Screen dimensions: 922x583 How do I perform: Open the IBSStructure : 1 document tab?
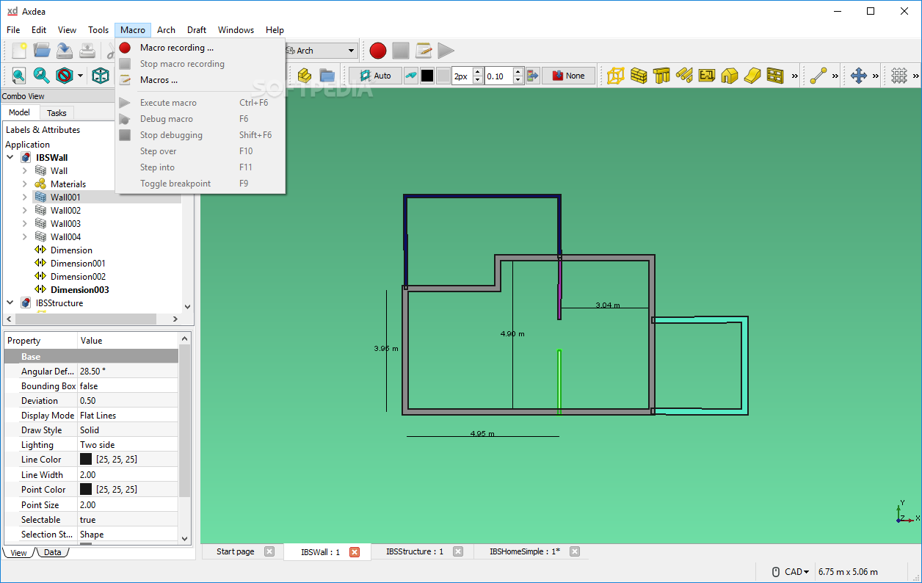pyautogui.click(x=415, y=551)
